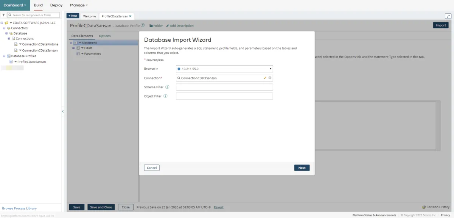The image size is (454, 218).
Task: Collapse the Connectors tree node
Action: [x=4, y=28]
